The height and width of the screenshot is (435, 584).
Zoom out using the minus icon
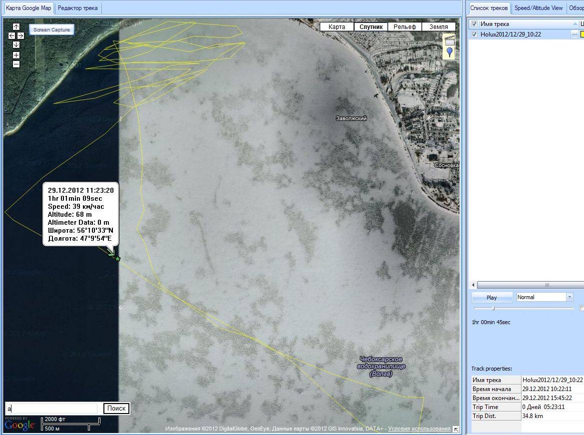coord(16,64)
